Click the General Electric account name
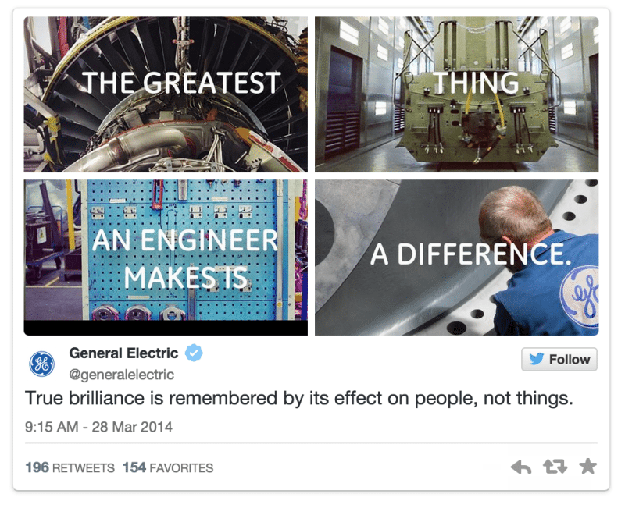Screen dimensions: 625x508 123,352
